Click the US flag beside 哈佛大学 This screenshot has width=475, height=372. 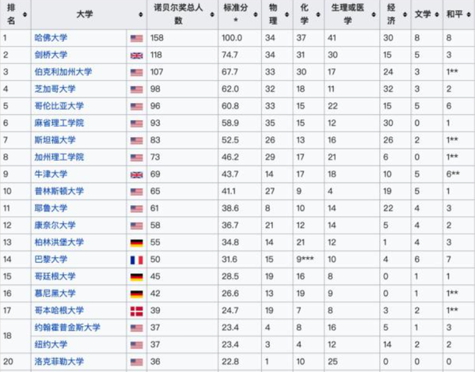137,39
